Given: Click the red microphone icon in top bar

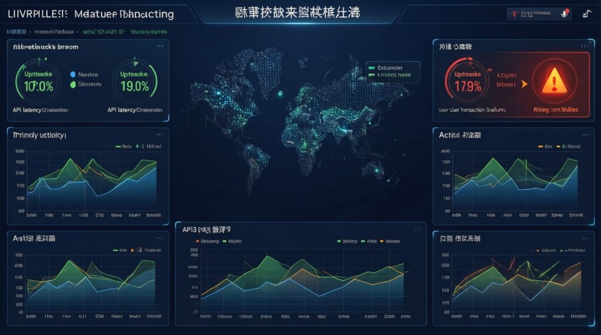Looking at the screenshot, I should coord(566,14).
